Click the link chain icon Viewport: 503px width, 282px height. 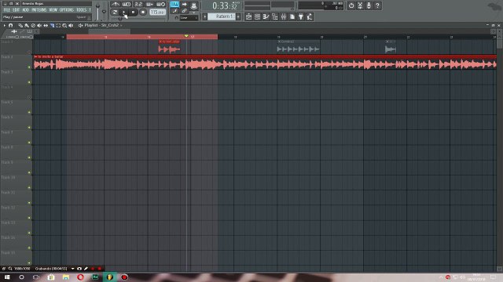(x=185, y=11)
